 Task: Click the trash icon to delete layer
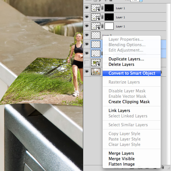click(162, 167)
